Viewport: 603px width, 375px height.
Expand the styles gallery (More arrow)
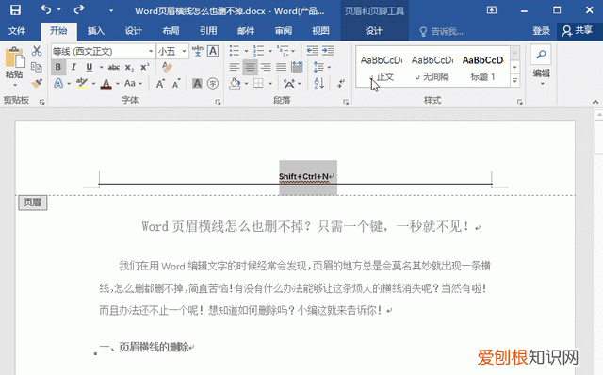point(515,81)
